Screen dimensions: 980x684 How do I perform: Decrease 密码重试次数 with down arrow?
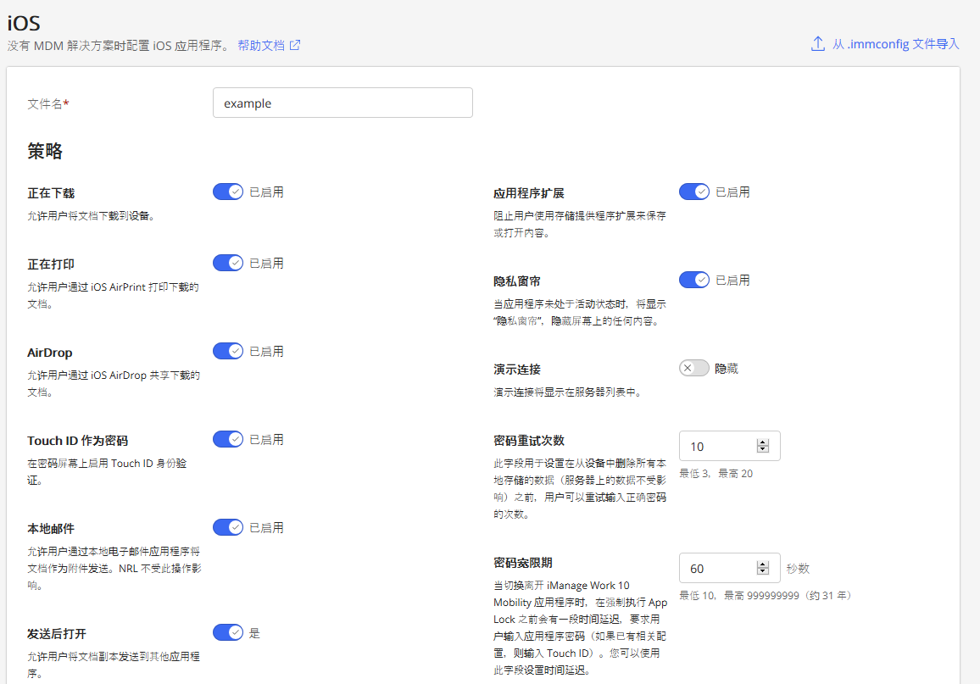[x=763, y=450]
